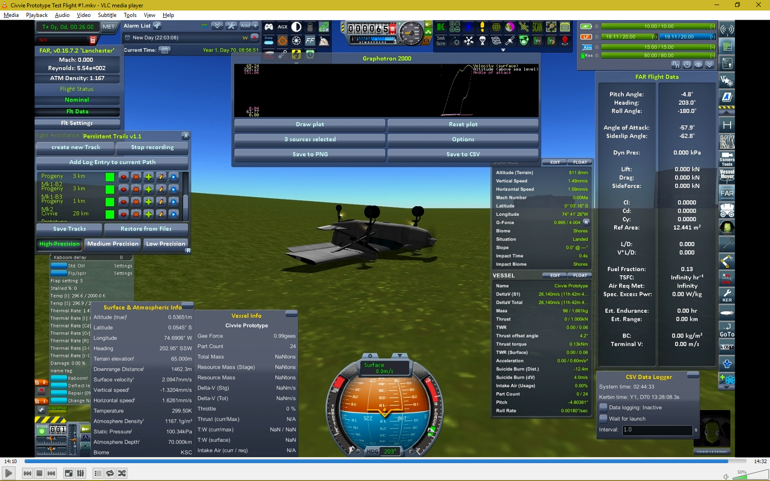Toggle Wait for launch checkbox

(603, 419)
